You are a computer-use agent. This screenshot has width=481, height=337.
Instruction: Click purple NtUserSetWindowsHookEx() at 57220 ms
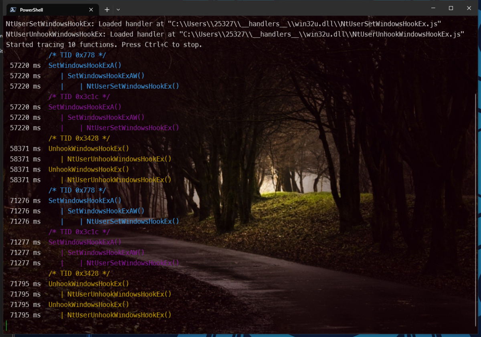(x=133, y=128)
